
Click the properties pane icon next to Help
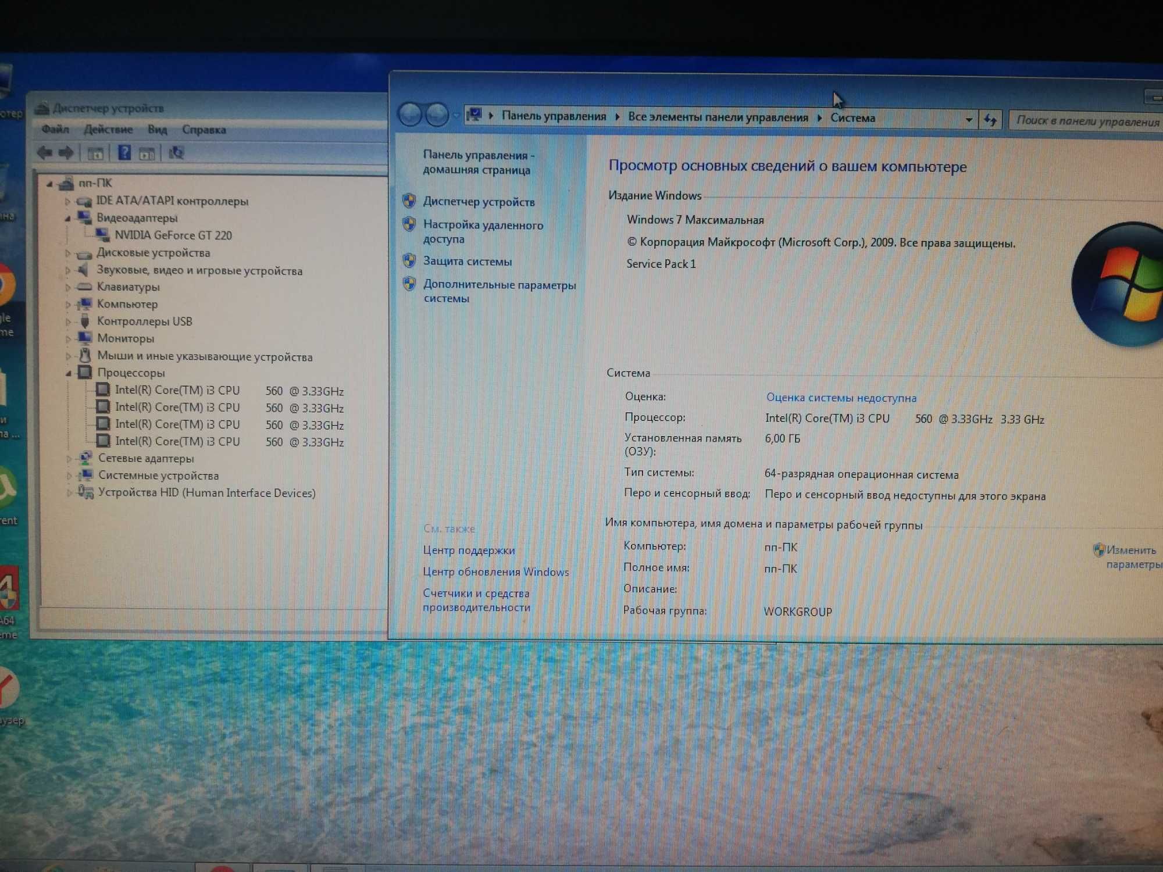pos(147,153)
